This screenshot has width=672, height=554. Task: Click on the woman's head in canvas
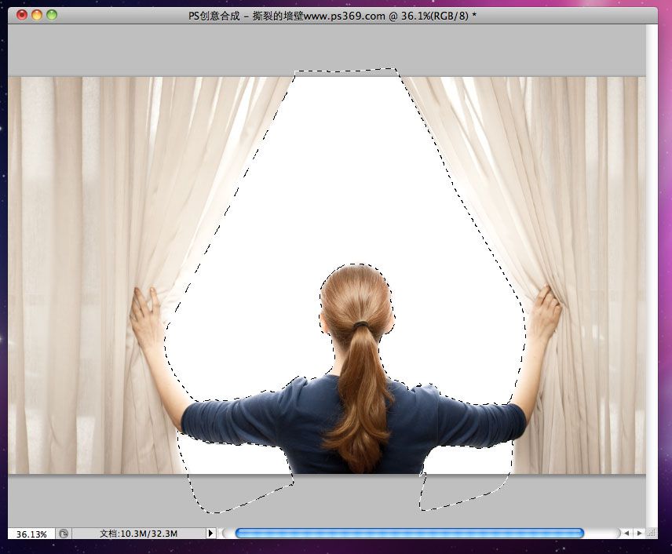356,296
